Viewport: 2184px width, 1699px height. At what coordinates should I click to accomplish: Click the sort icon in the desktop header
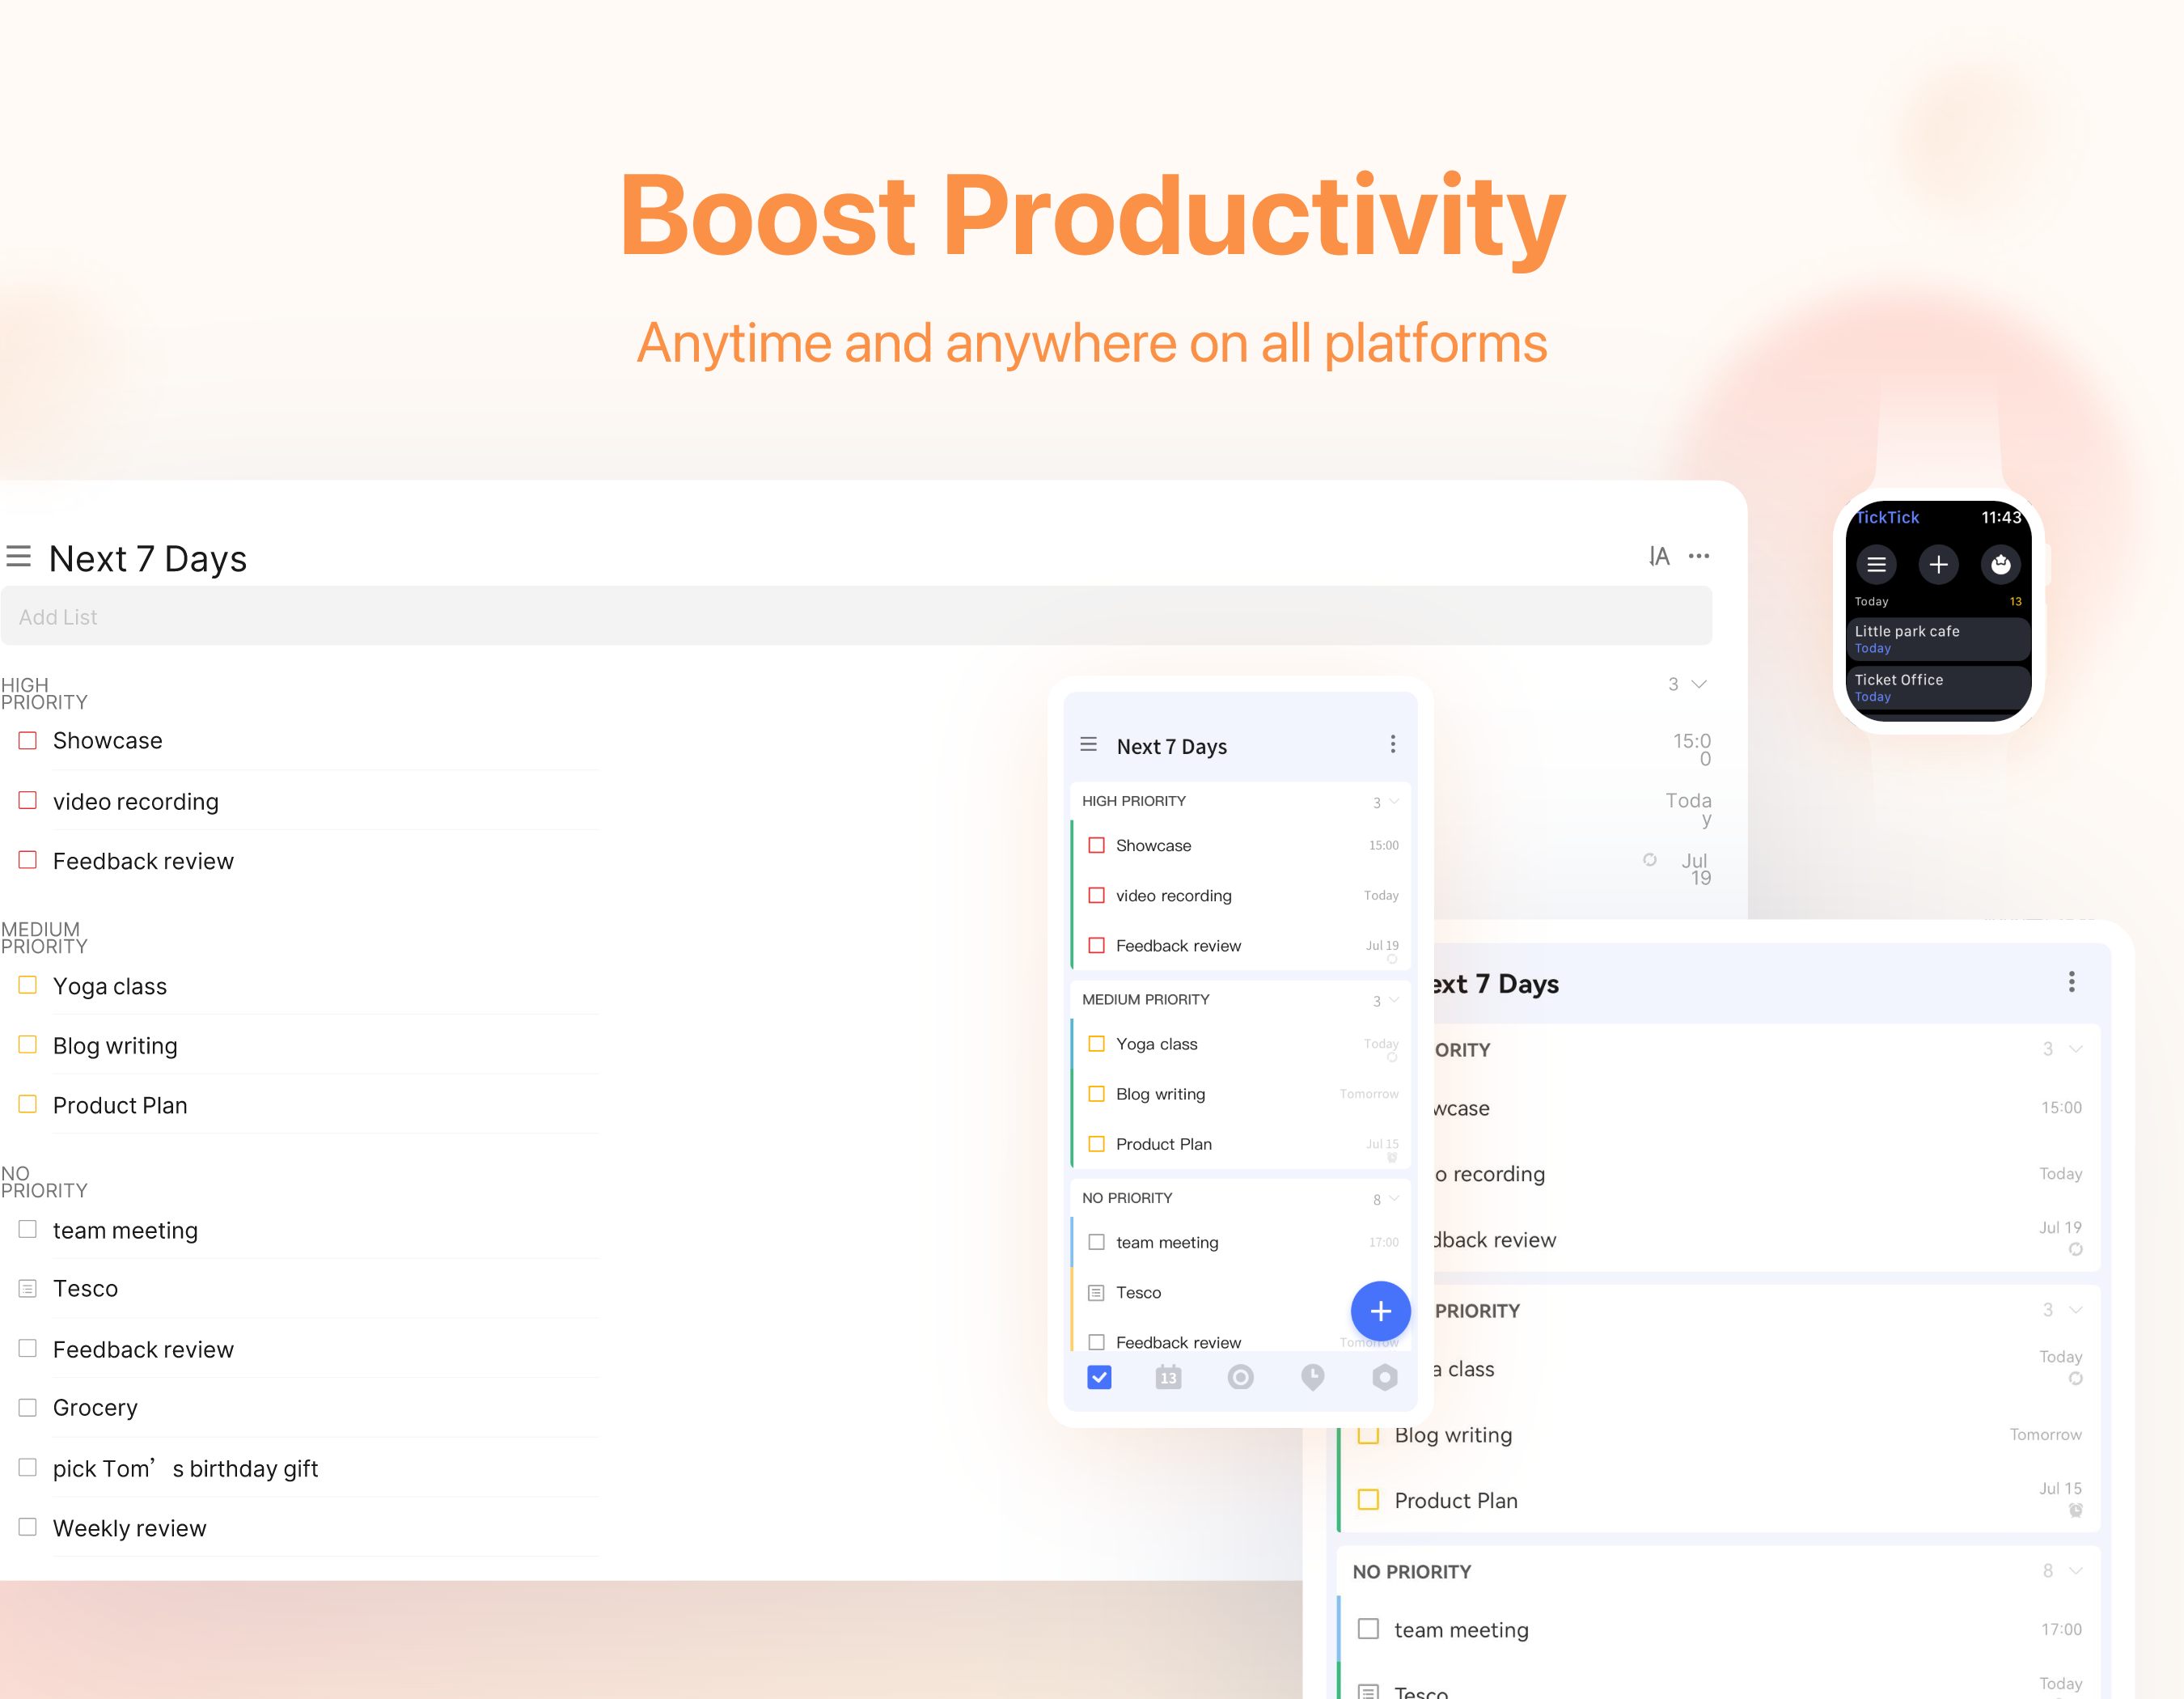pos(1659,556)
